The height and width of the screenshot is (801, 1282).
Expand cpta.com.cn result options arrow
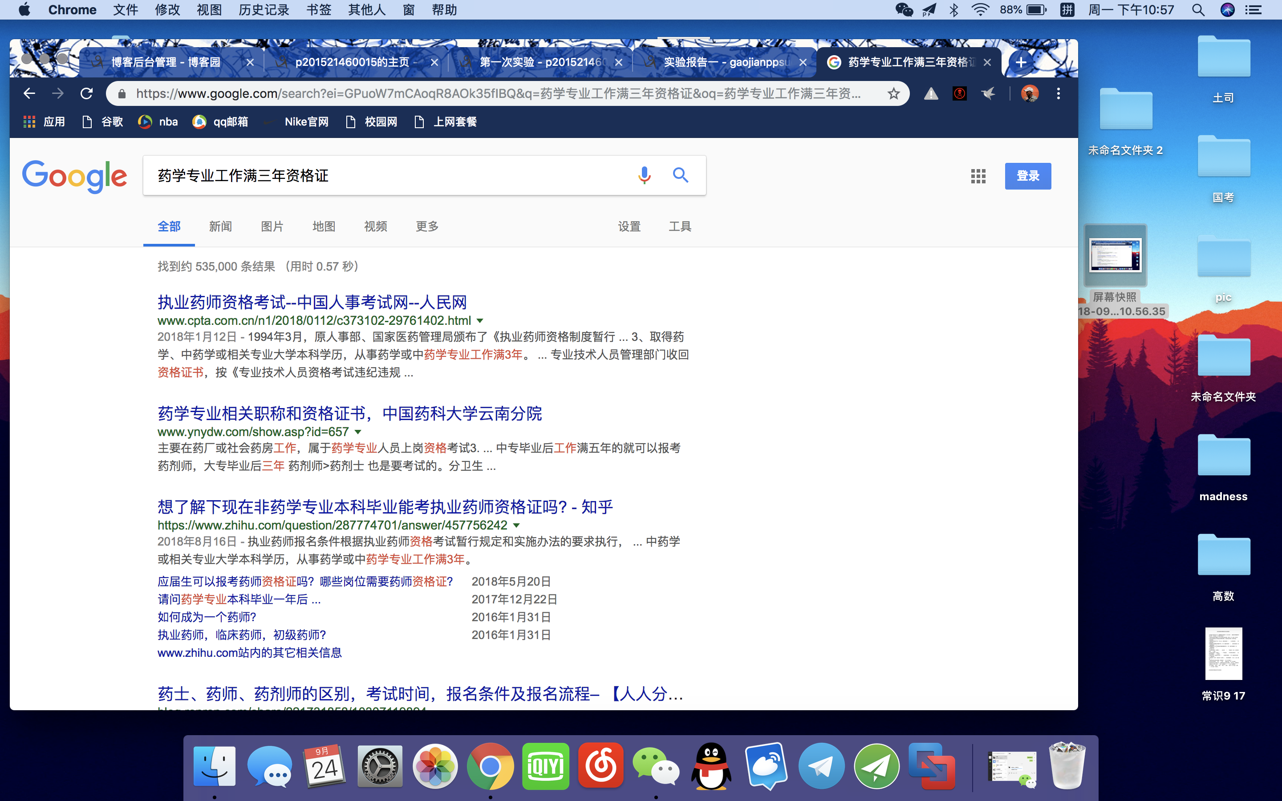480,320
